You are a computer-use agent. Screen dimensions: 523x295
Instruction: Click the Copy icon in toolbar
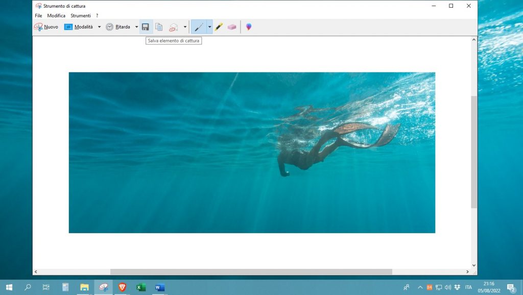click(x=159, y=27)
